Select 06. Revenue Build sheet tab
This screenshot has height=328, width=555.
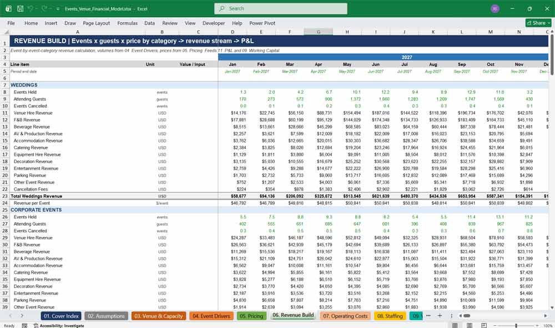click(293, 315)
